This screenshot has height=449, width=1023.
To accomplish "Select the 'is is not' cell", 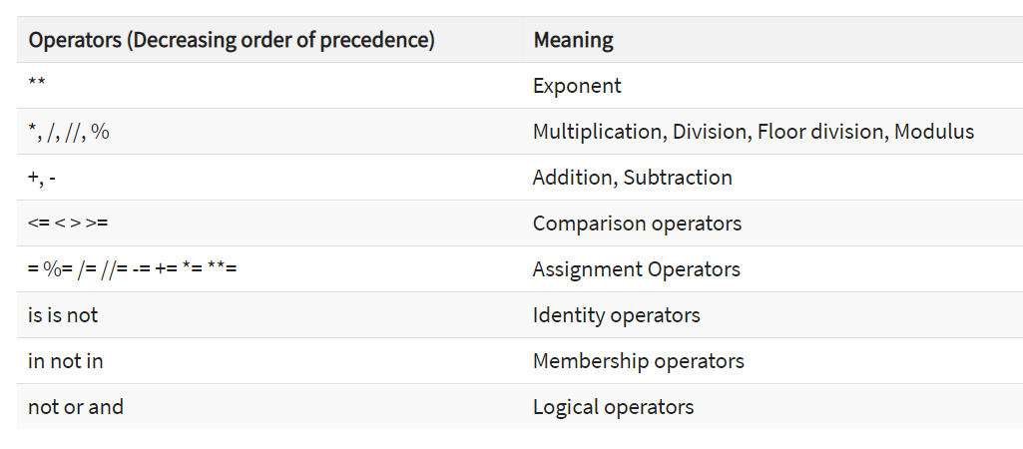I will (63, 315).
